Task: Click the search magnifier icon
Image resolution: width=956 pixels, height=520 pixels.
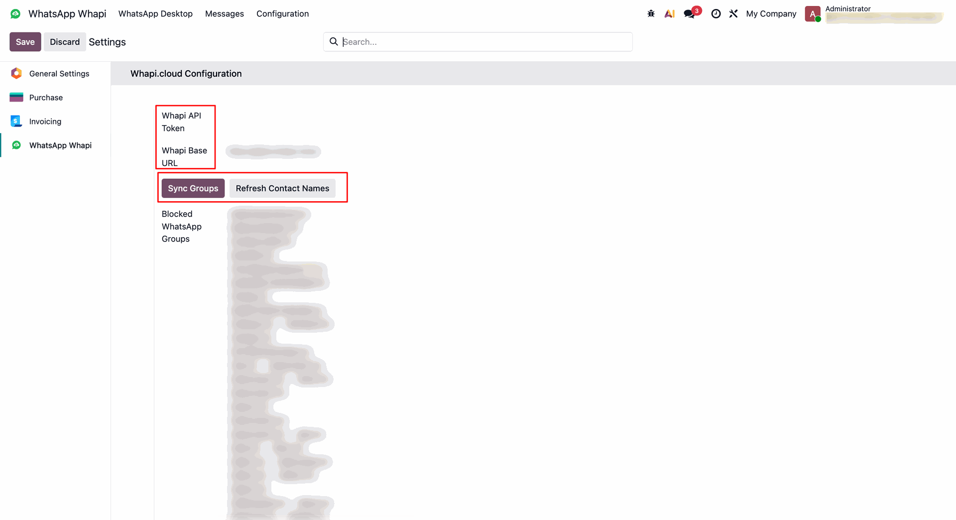Action: tap(334, 42)
